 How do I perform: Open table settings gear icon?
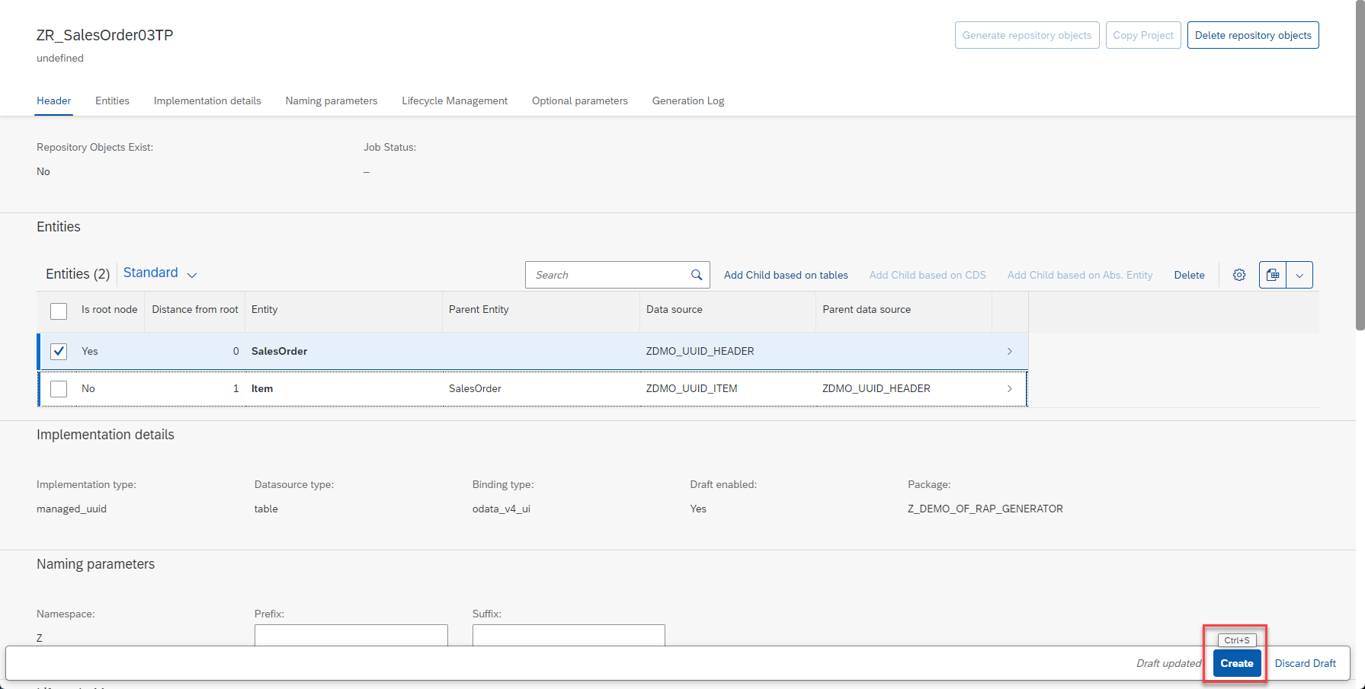click(x=1239, y=275)
